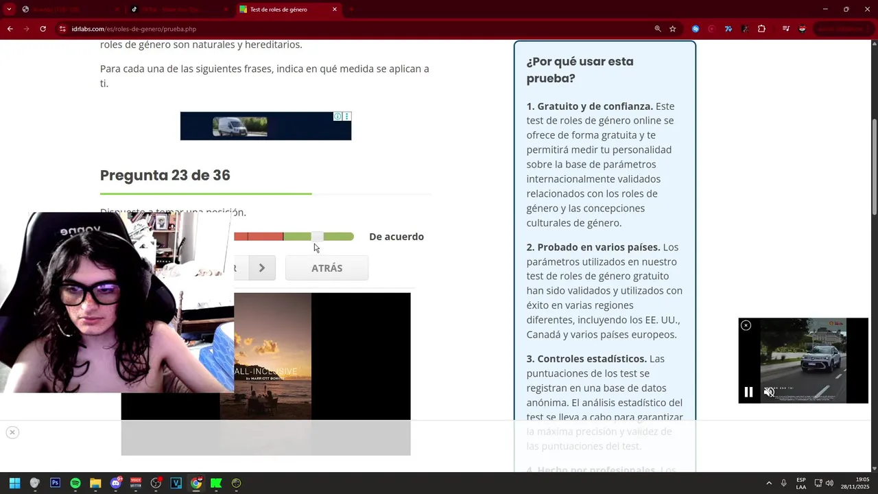This screenshot has height=494, width=878.
Task: Reload the current page
Action: pyautogui.click(x=43, y=29)
